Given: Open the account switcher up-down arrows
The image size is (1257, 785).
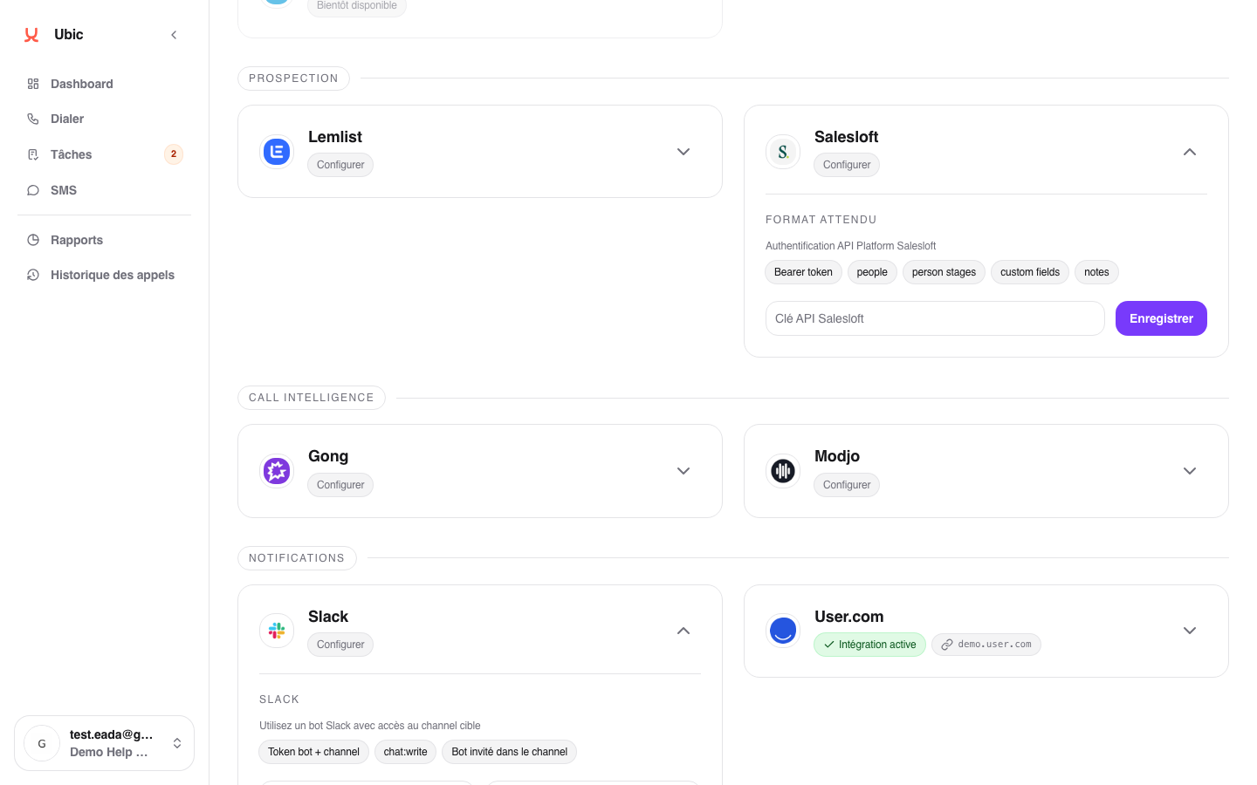Looking at the screenshot, I should [177, 743].
